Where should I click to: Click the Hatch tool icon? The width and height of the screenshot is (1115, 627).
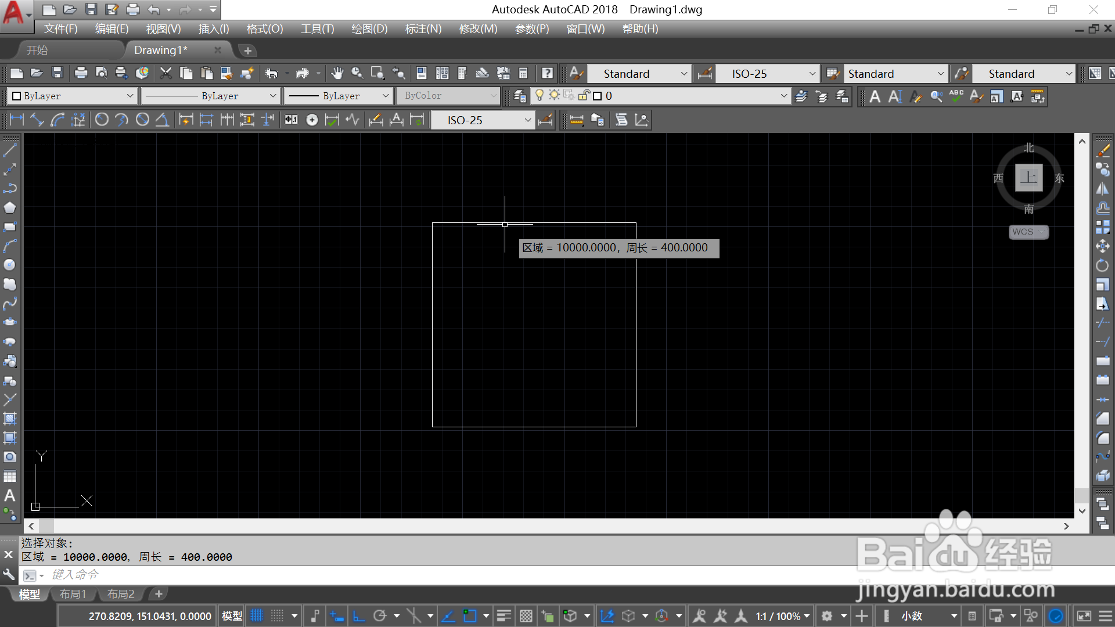[x=10, y=419]
